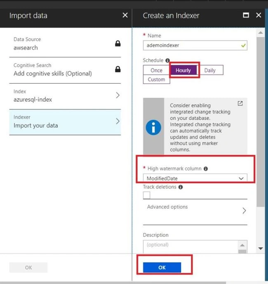This screenshot has width=268, height=284.
Task: Click the Schedule info icon
Action: pyautogui.click(x=167, y=61)
